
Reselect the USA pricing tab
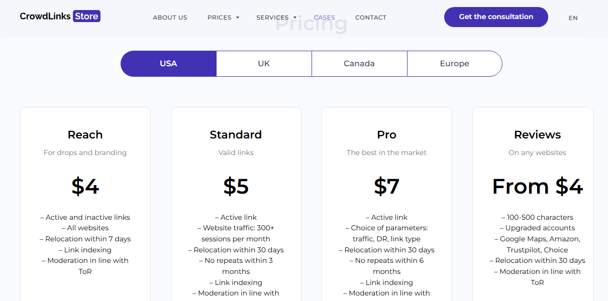pos(168,63)
